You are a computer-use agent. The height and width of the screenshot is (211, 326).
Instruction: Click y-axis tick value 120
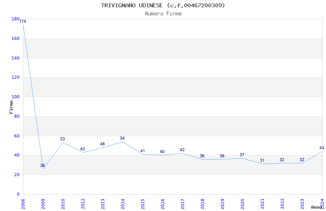[16, 77]
